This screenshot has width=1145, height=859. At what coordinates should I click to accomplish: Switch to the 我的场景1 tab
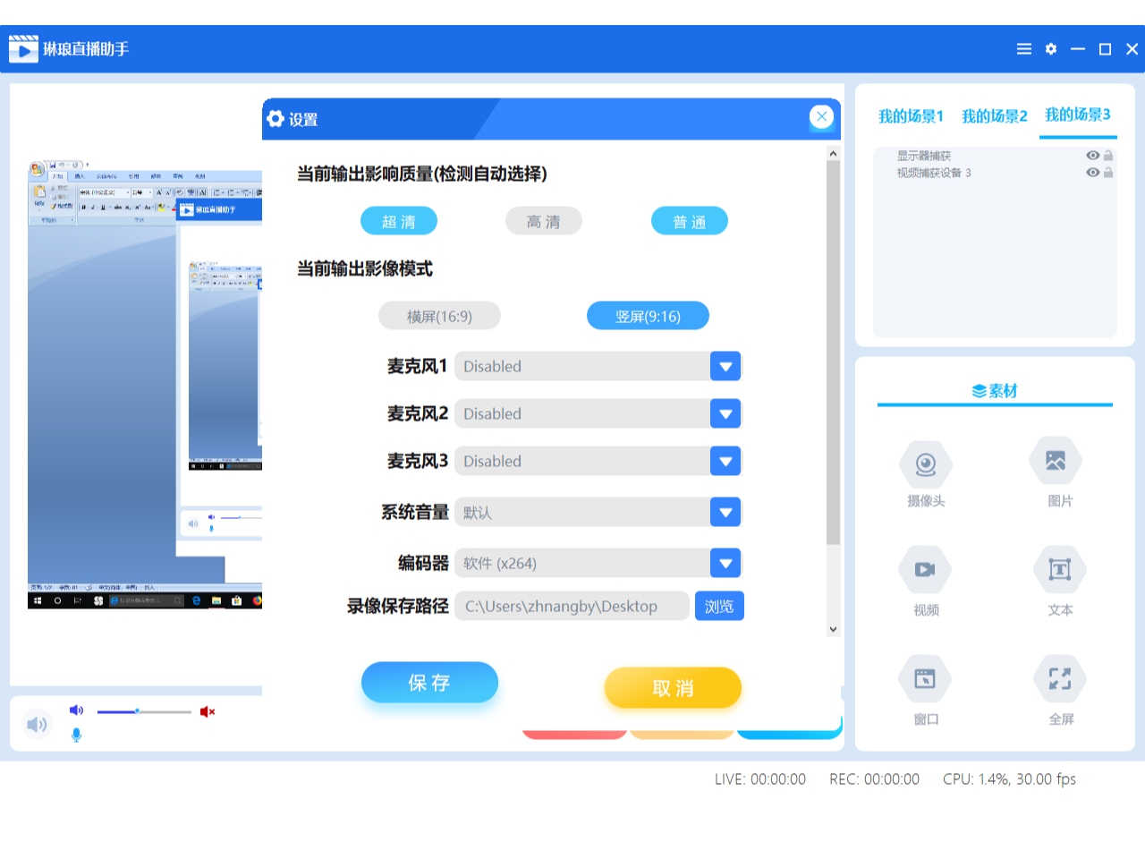911,115
